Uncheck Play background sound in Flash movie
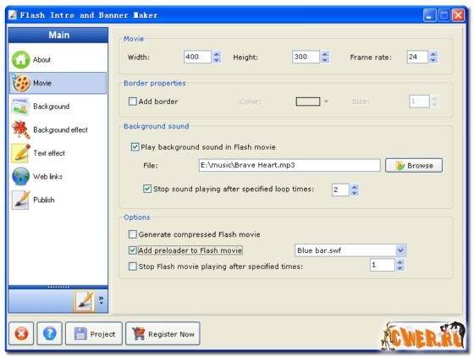The image size is (474, 357). pyautogui.click(x=135, y=147)
